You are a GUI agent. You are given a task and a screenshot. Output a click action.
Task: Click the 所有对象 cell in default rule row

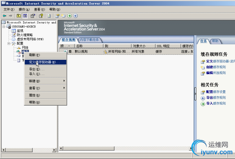click(138, 52)
